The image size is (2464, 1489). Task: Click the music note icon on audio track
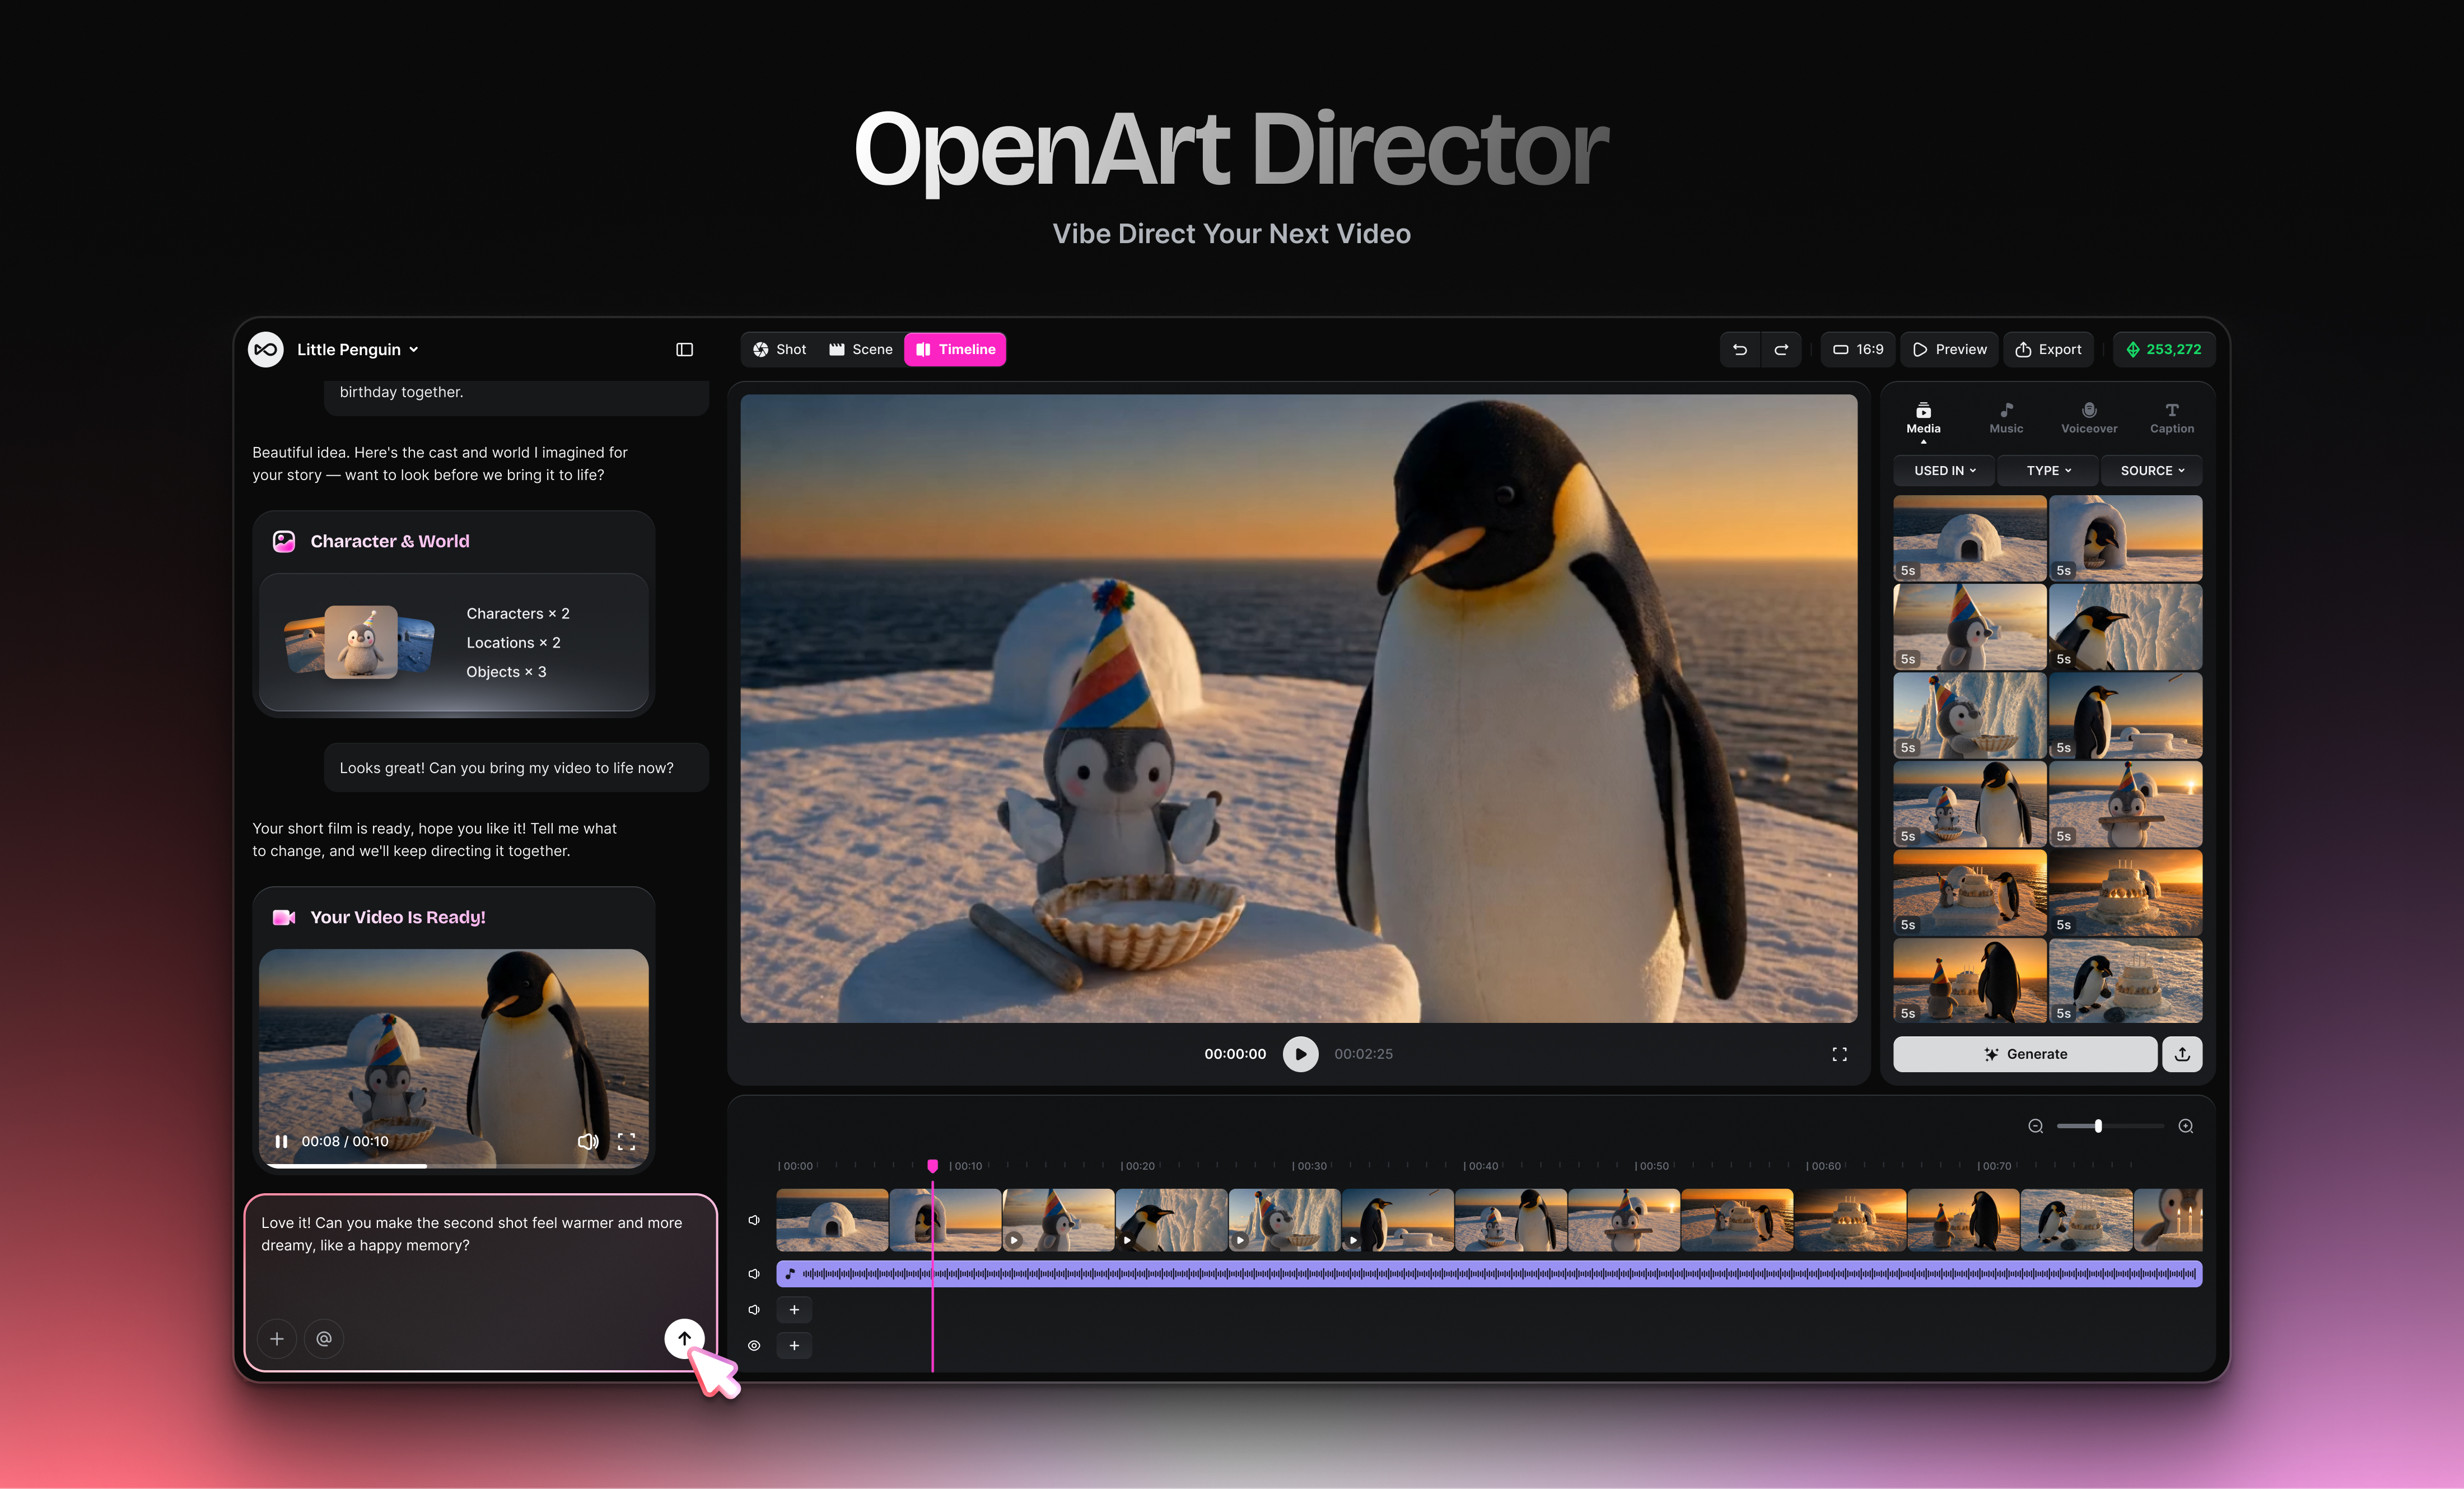coord(790,1274)
